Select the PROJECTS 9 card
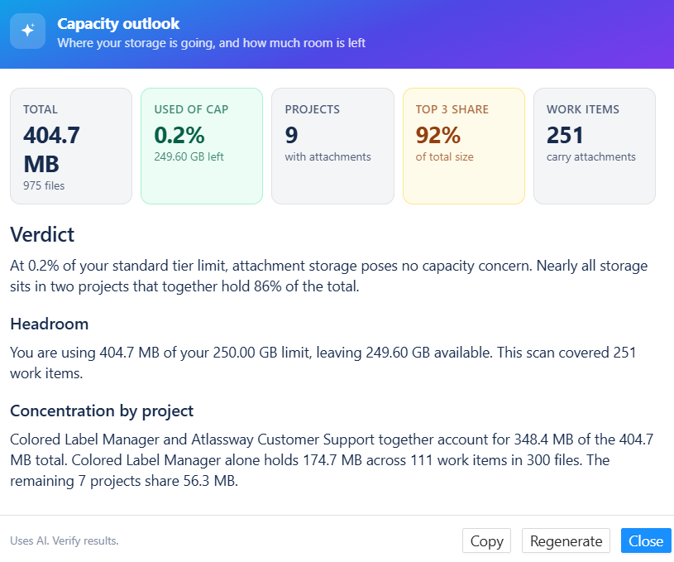The height and width of the screenshot is (562, 674). (x=332, y=146)
